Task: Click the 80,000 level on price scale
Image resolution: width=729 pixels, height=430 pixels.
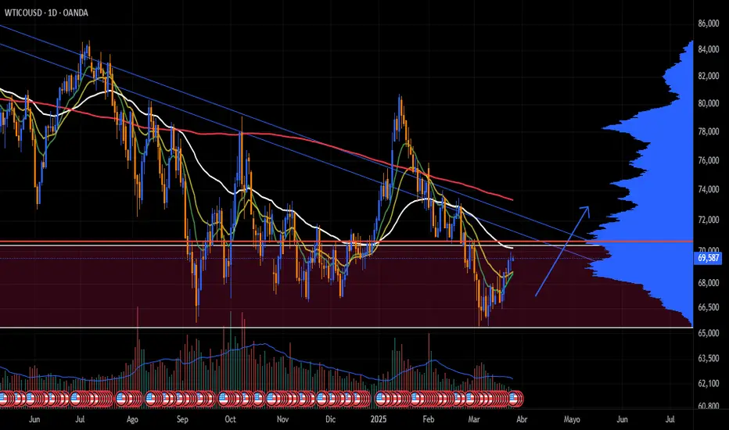Action: (706, 103)
